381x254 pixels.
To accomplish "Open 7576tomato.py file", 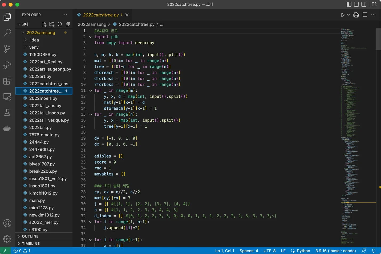I will point(44,135).
